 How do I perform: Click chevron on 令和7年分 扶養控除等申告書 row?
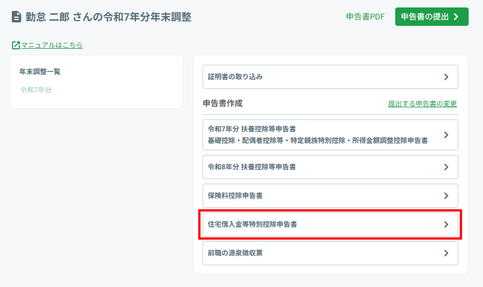446,135
